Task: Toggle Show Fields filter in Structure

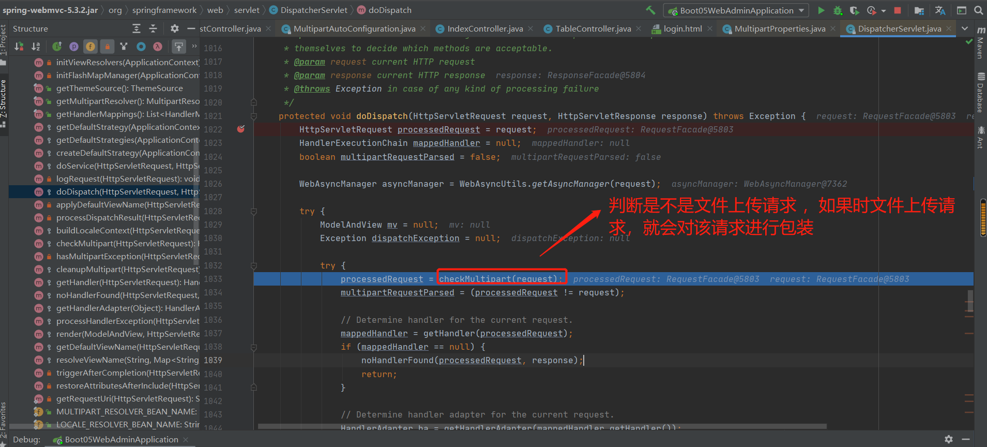Action: pyautogui.click(x=90, y=47)
